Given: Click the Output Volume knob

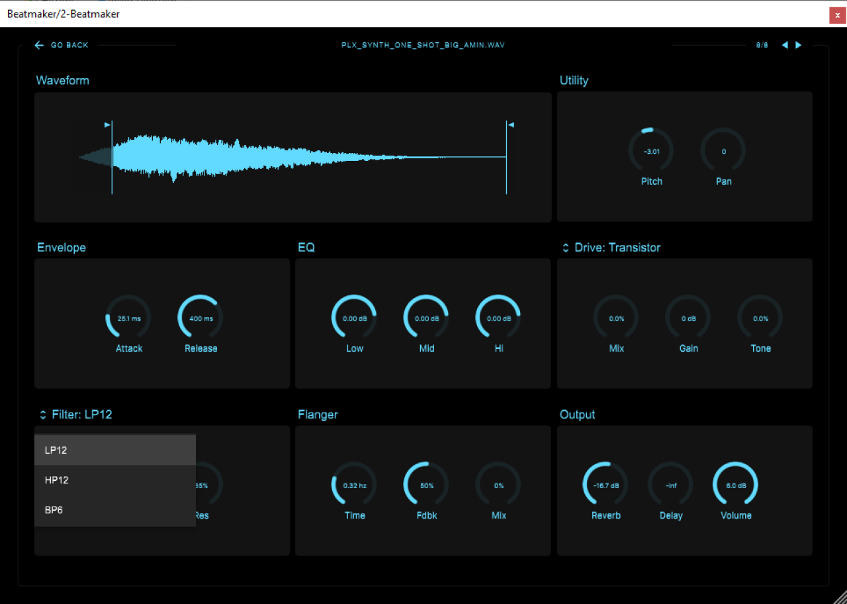Looking at the screenshot, I should pyautogui.click(x=735, y=485).
